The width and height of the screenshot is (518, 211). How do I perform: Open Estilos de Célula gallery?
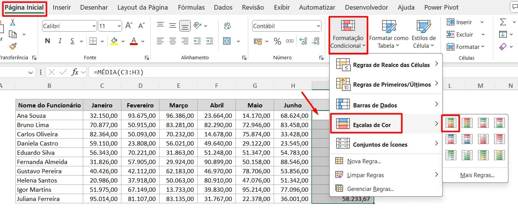[424, 34]
